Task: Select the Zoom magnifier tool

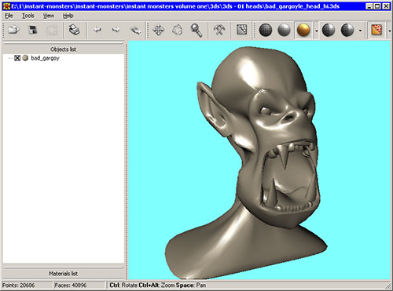Action: (x=196, y=30)
